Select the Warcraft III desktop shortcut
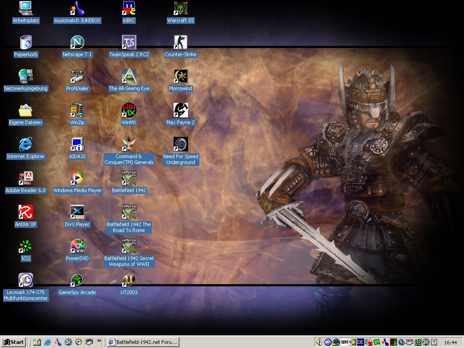464x348 pixels. coord(180,12)
